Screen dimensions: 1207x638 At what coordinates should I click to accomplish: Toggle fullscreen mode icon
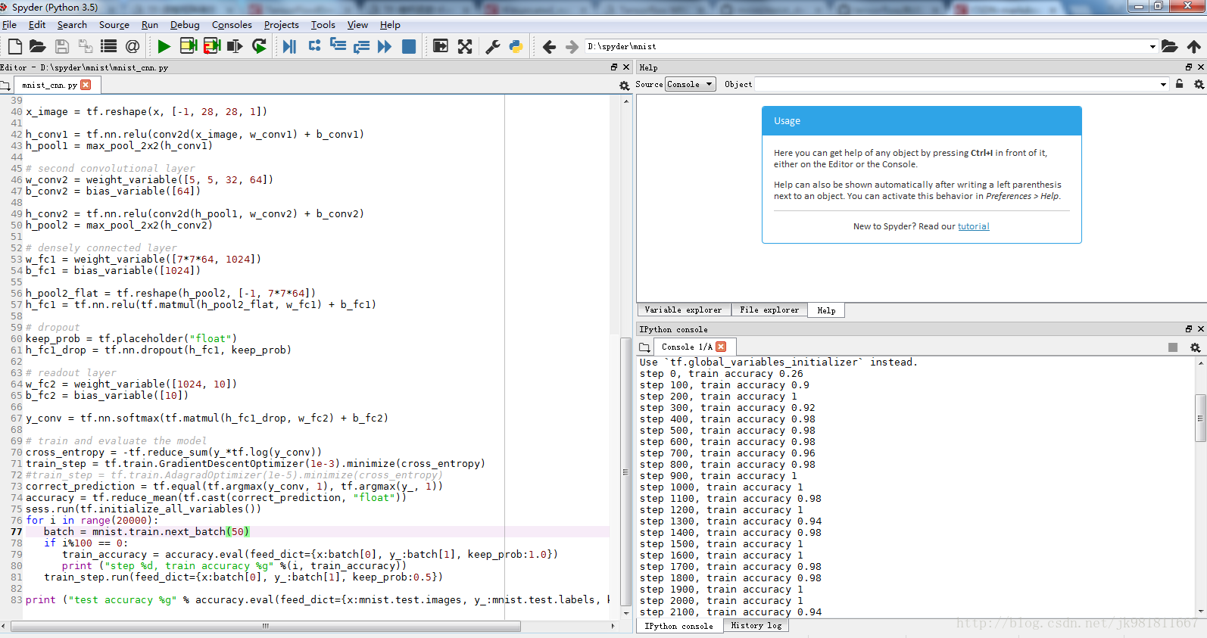click(x=465, y=46)
